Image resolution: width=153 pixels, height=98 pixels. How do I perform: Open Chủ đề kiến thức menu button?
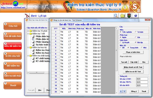pos(13,36)
